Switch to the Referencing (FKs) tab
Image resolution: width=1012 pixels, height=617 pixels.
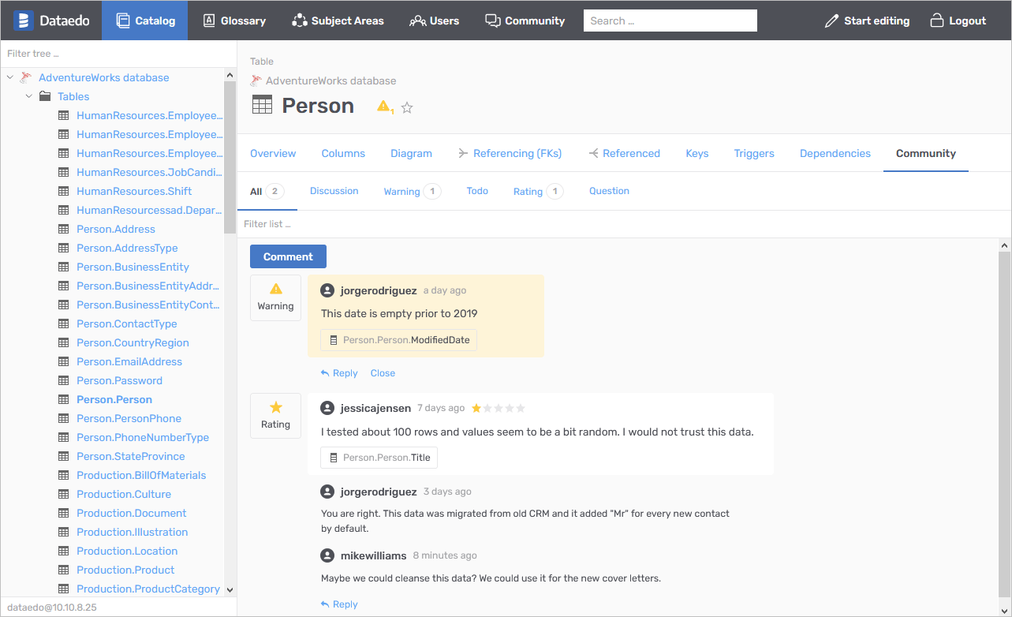pyautogui.click(x=510, y=153)
